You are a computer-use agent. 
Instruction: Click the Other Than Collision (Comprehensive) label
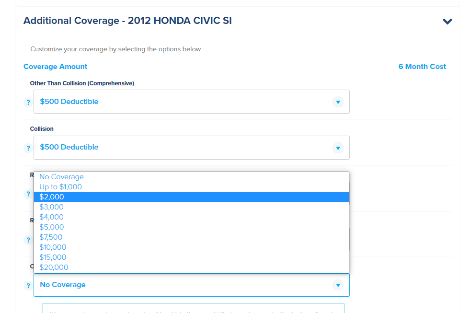click(x=82, y=83)
